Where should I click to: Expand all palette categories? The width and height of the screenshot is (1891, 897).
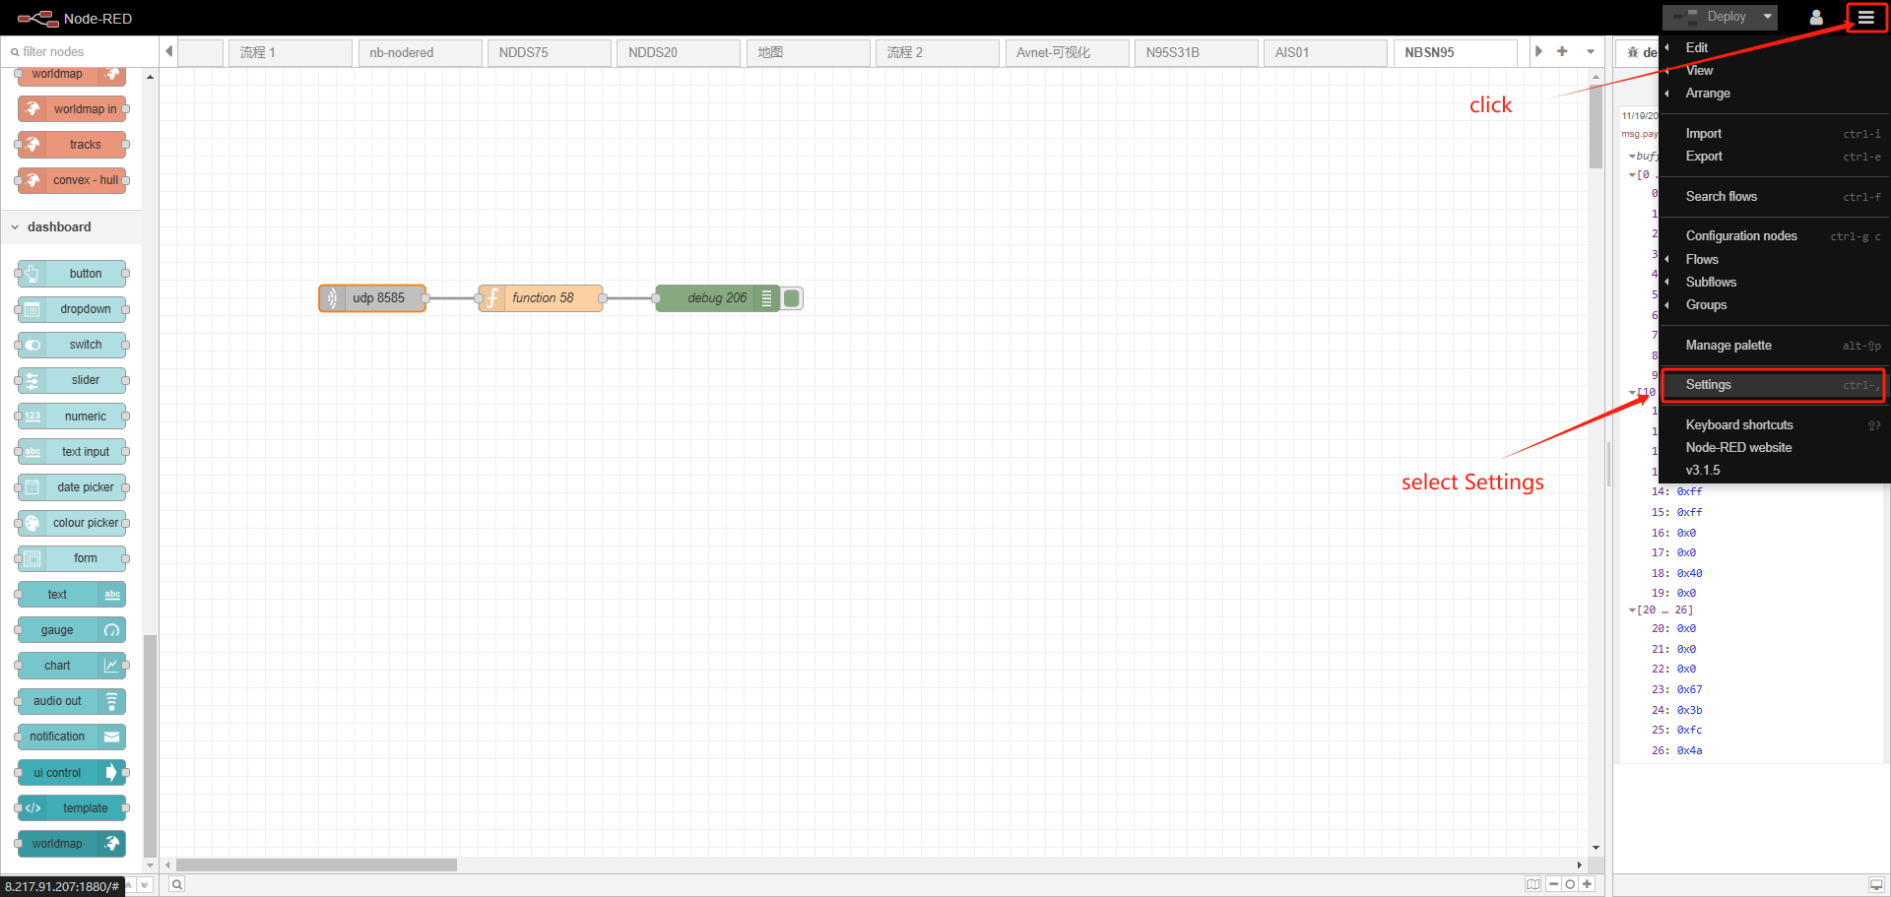pyautogui.click(x=145, y=885)
